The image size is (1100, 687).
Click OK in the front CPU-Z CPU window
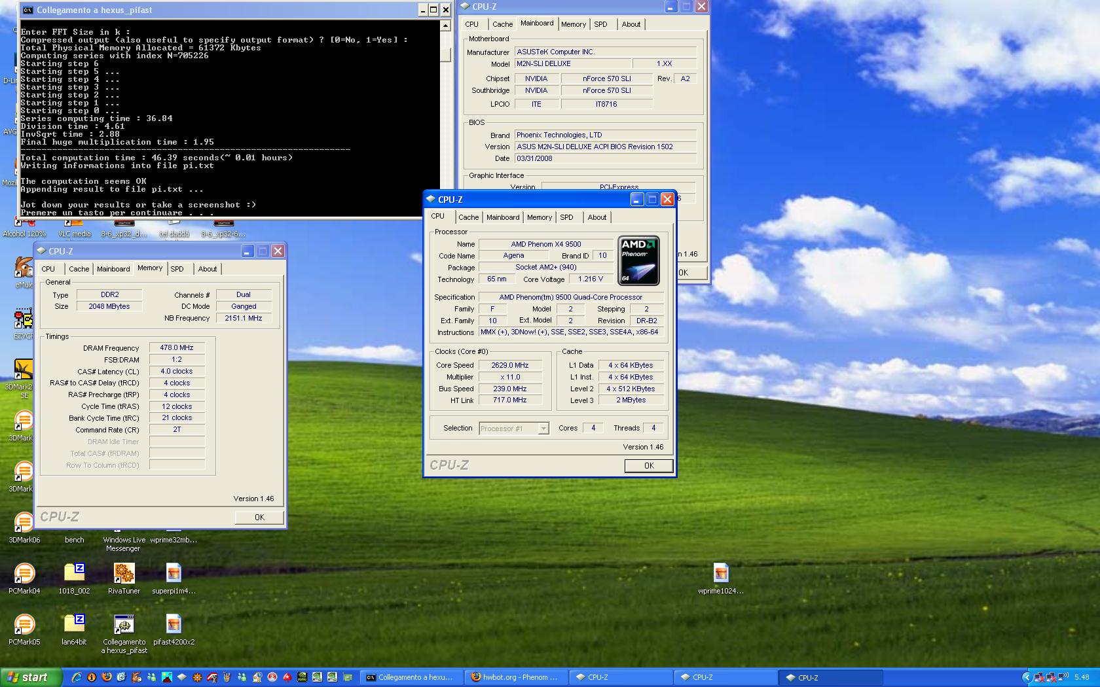coord(649,466)
